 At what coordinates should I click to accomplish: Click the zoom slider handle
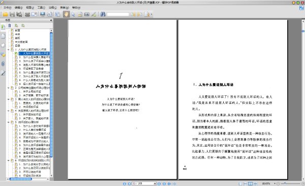click(285, 183)
